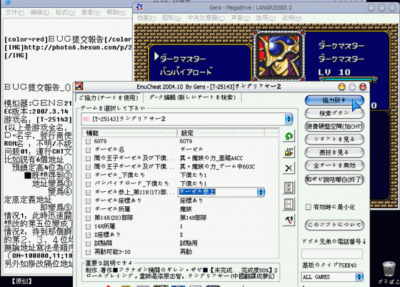Expand the ボーゼル参上 setting combo box
Screen dimensions: 400x287
[x=261, y=192]
